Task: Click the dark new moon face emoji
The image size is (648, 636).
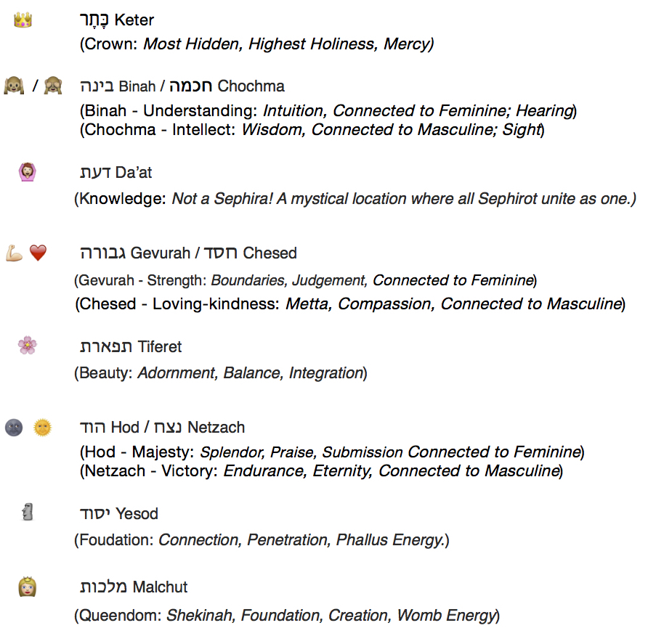Action: coord(14,428)
